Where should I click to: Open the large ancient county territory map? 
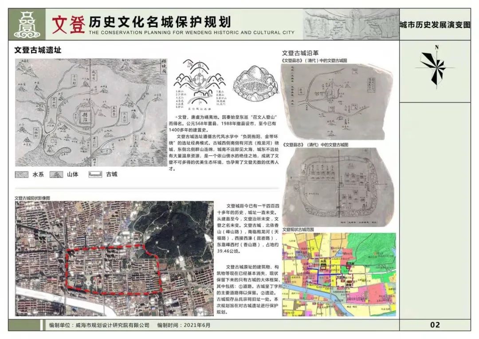91,113
